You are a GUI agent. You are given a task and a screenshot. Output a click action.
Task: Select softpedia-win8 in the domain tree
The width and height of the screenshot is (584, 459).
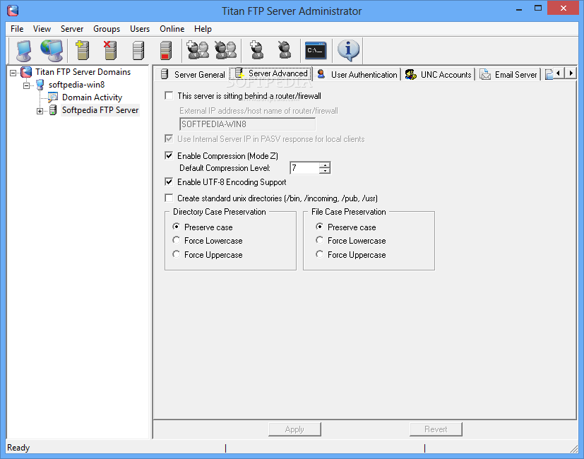(76, 85)
